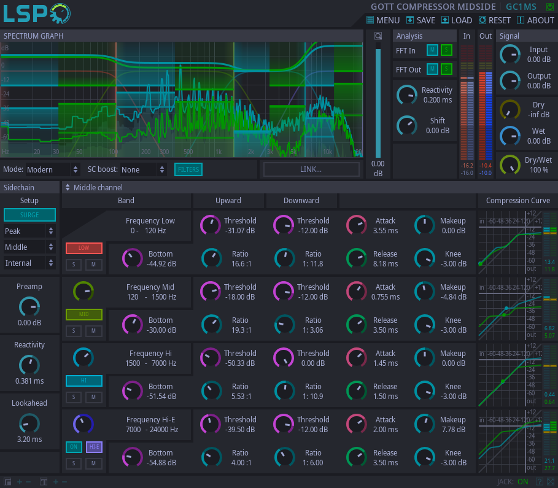
Task: Click the FILTERS button
Action: [x=188, y=169]
